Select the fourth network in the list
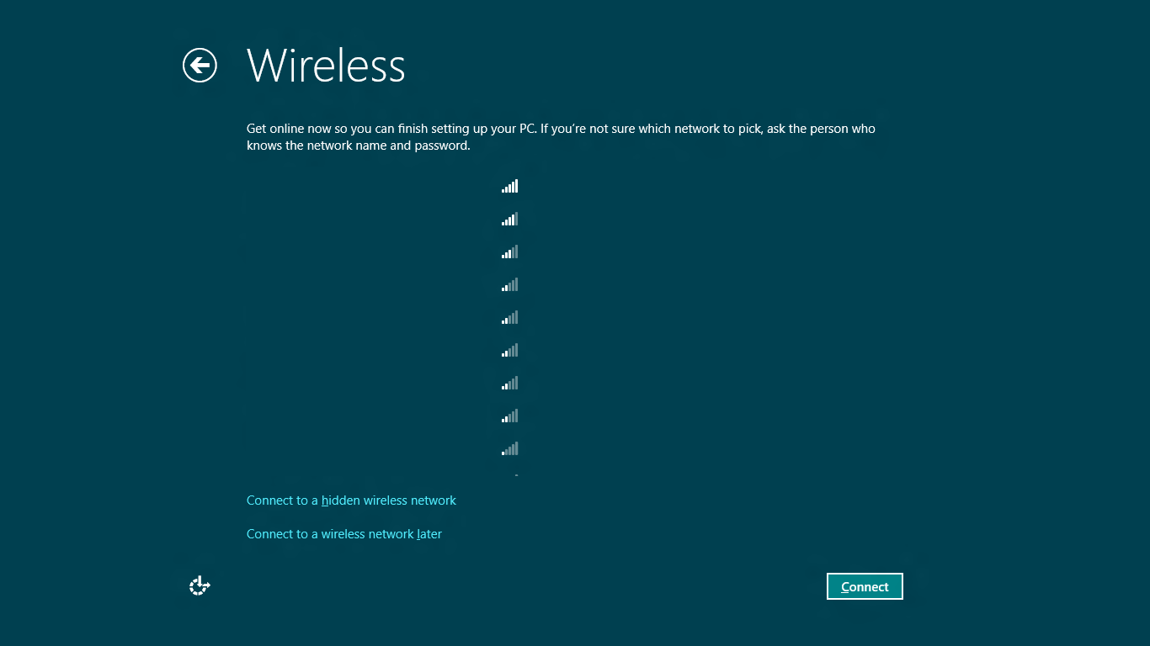Image resolution: width=1150 pixels, height=646 pixels. click(x=509, y=285)
